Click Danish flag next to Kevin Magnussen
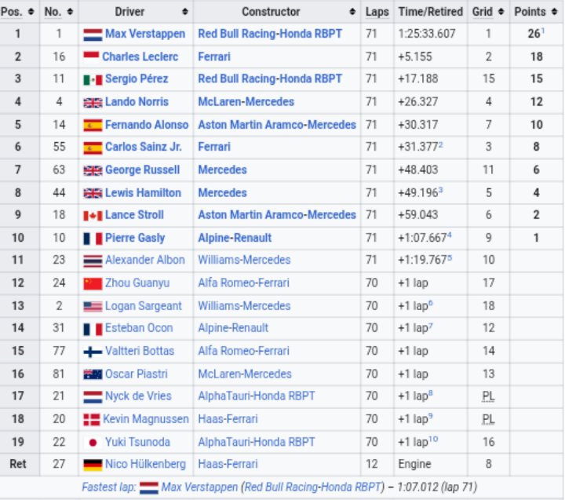Screen dimensions: 565x500 92,420
